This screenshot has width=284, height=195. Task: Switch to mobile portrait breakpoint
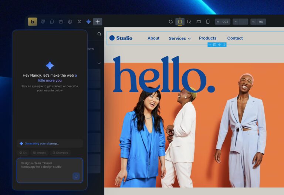(x=208, y=22)
